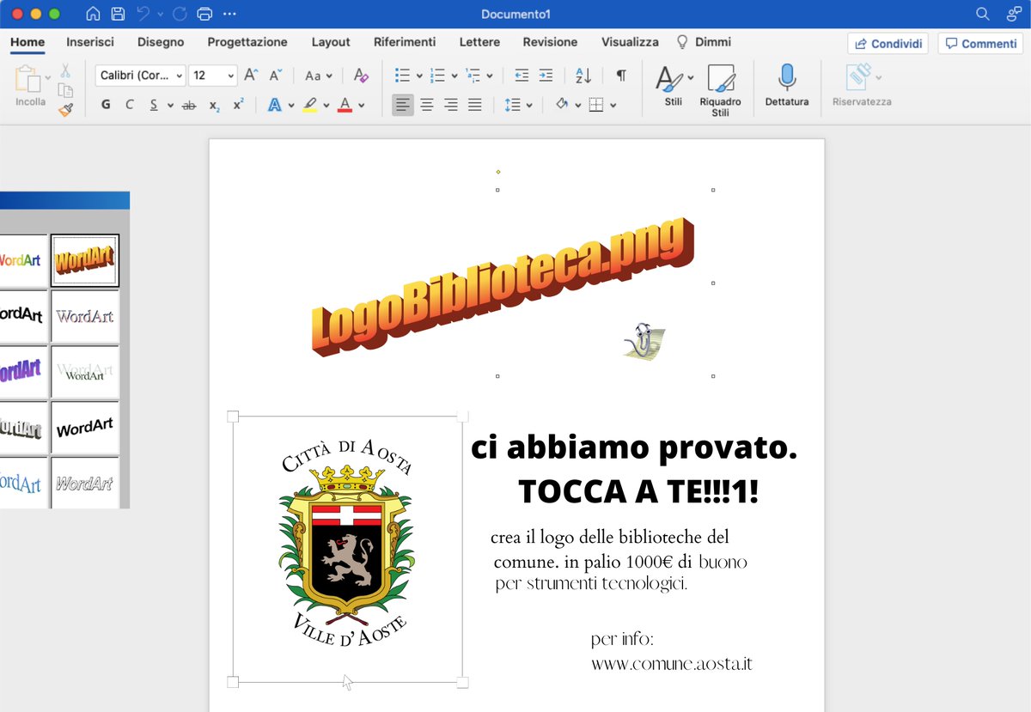Apply paragraph shading fill bucket
Screen dimensions: 1031x712
[x=563, y=105]
